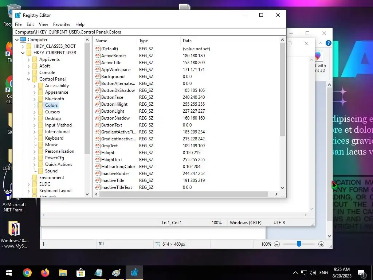Viewport: 373px width, 280px height.
Task: Click the Paint zoom in plus button
Action: click(321, 244)
